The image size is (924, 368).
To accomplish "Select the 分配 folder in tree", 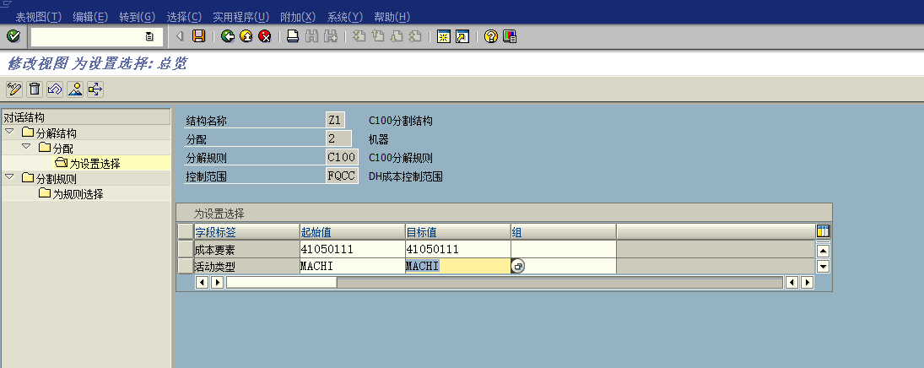I will tap(56, 148).
